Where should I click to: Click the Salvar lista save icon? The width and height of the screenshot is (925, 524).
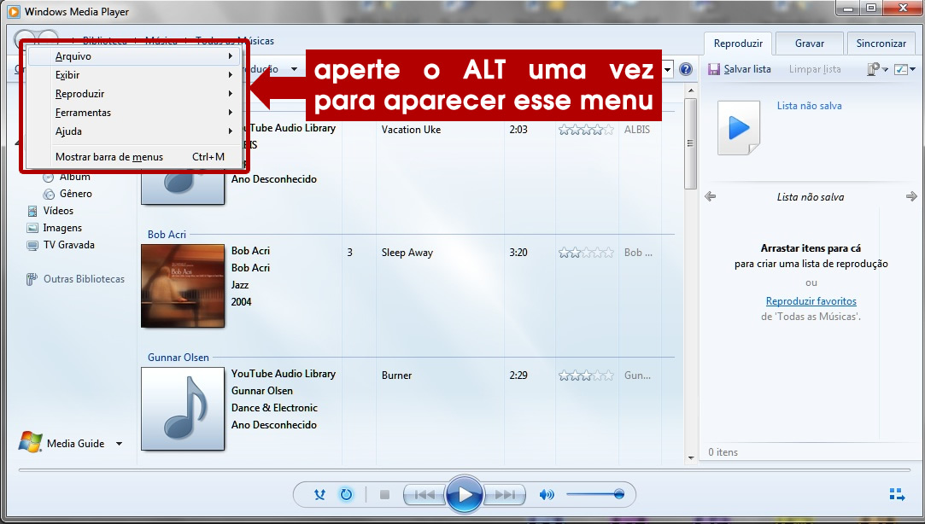coord(716,69)
